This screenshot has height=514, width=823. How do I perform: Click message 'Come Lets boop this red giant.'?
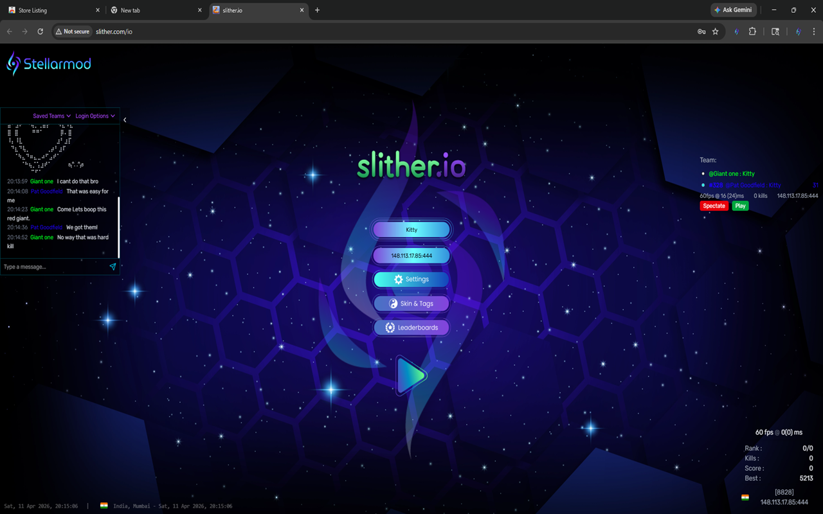click(x=57, y=214)
